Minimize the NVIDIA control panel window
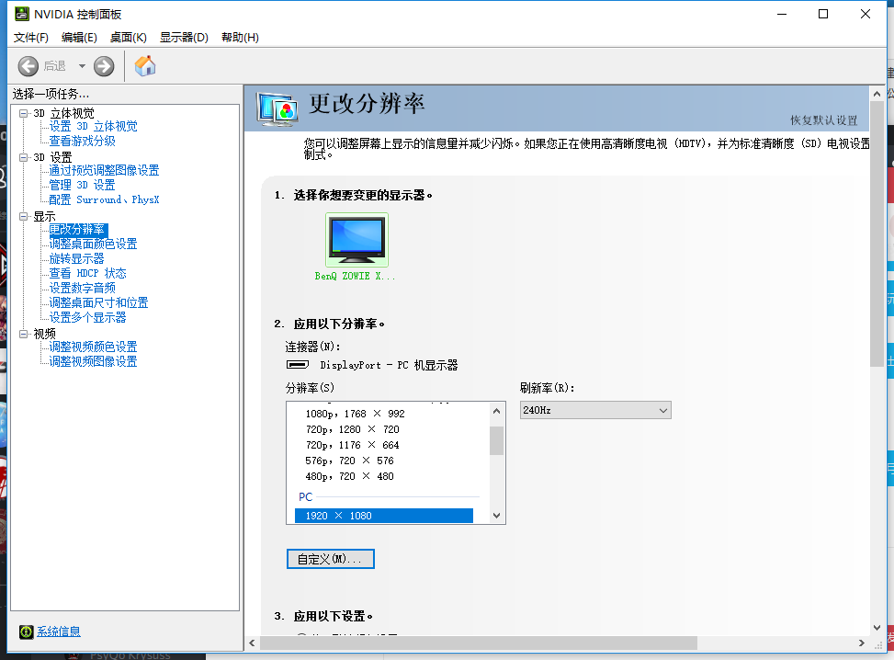The image size is (894, 660). point(782,14)
